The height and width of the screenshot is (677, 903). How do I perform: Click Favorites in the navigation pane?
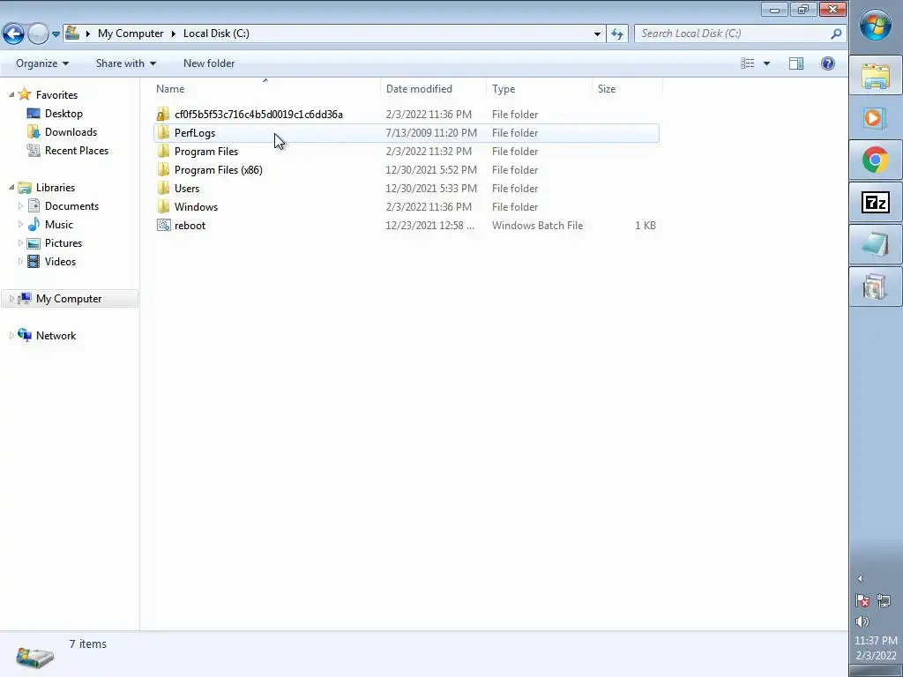pyautogui.click(x=56, y=95)
